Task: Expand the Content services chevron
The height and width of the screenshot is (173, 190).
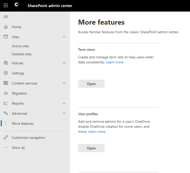Action: coord(64,83)
